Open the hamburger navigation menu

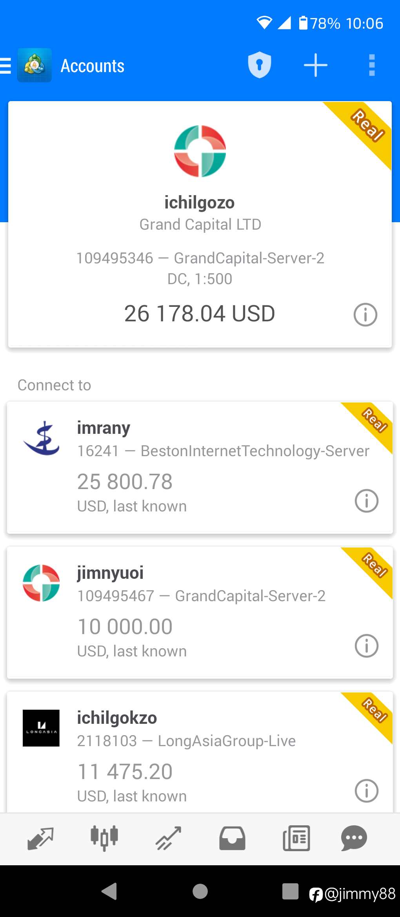[5, 65]
